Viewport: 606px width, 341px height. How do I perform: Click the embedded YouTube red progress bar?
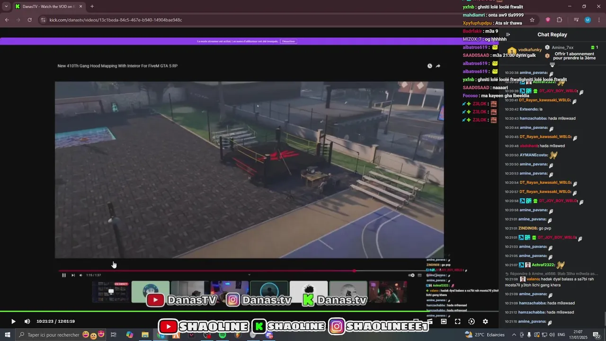point(206,271)
